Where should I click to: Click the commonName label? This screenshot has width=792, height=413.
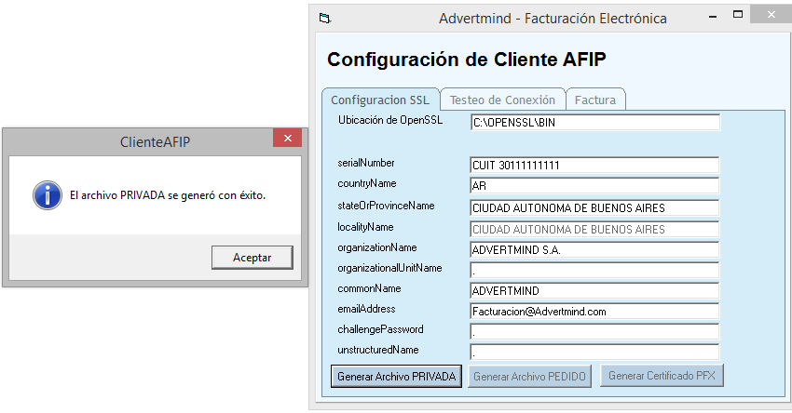(370, 288)
